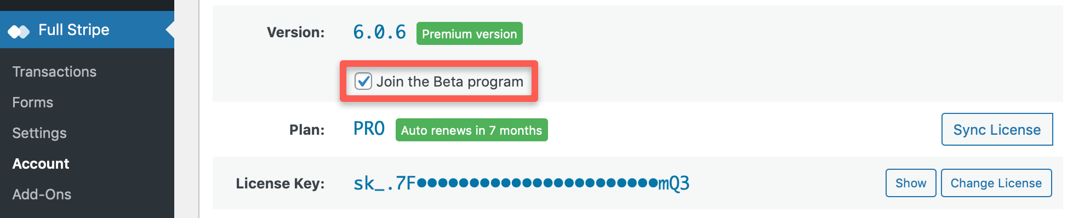Select the Account menu item
Viewport: 1073px width, 218px height.
click(41, 164)
